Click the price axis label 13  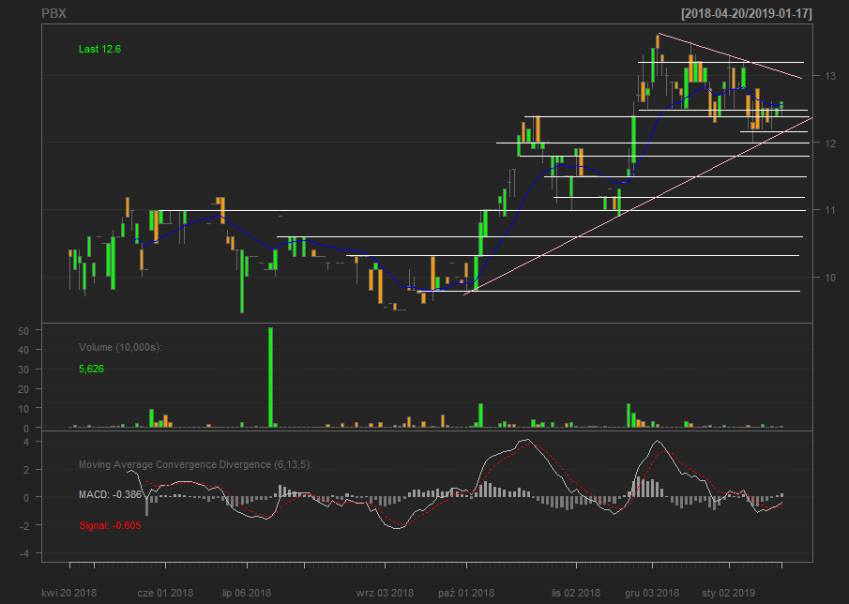(x=830, y=76)
